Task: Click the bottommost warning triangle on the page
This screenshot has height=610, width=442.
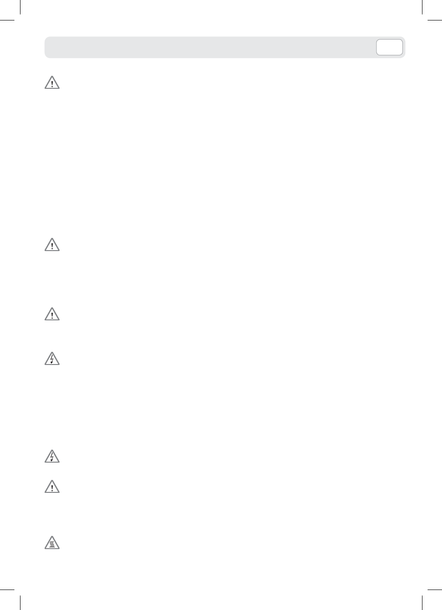Action: click(52, 544)
